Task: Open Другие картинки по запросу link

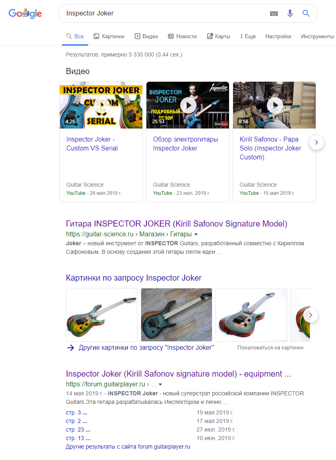Action: coord(146,348)
